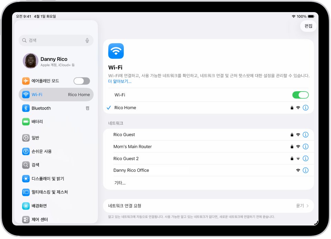331x239 pixels.
Task: Tap the large blue Wi-Fi icon
Action: pyautogui.click(x=116, y=51)
